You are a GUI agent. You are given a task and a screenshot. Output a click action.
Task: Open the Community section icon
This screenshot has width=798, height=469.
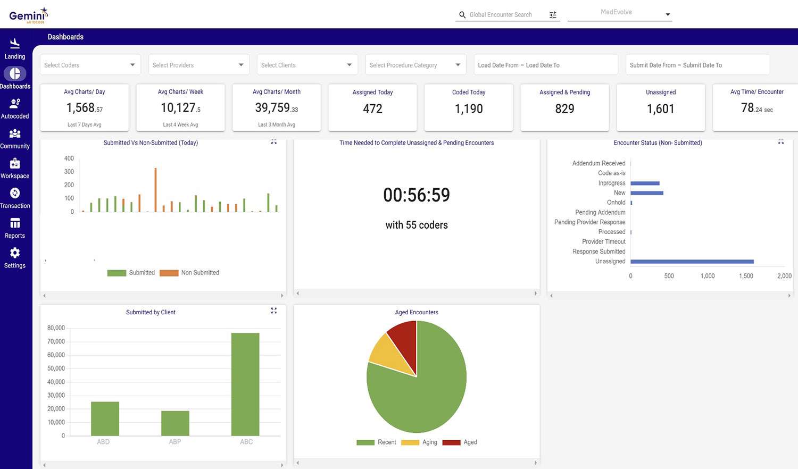click(15, 133)
